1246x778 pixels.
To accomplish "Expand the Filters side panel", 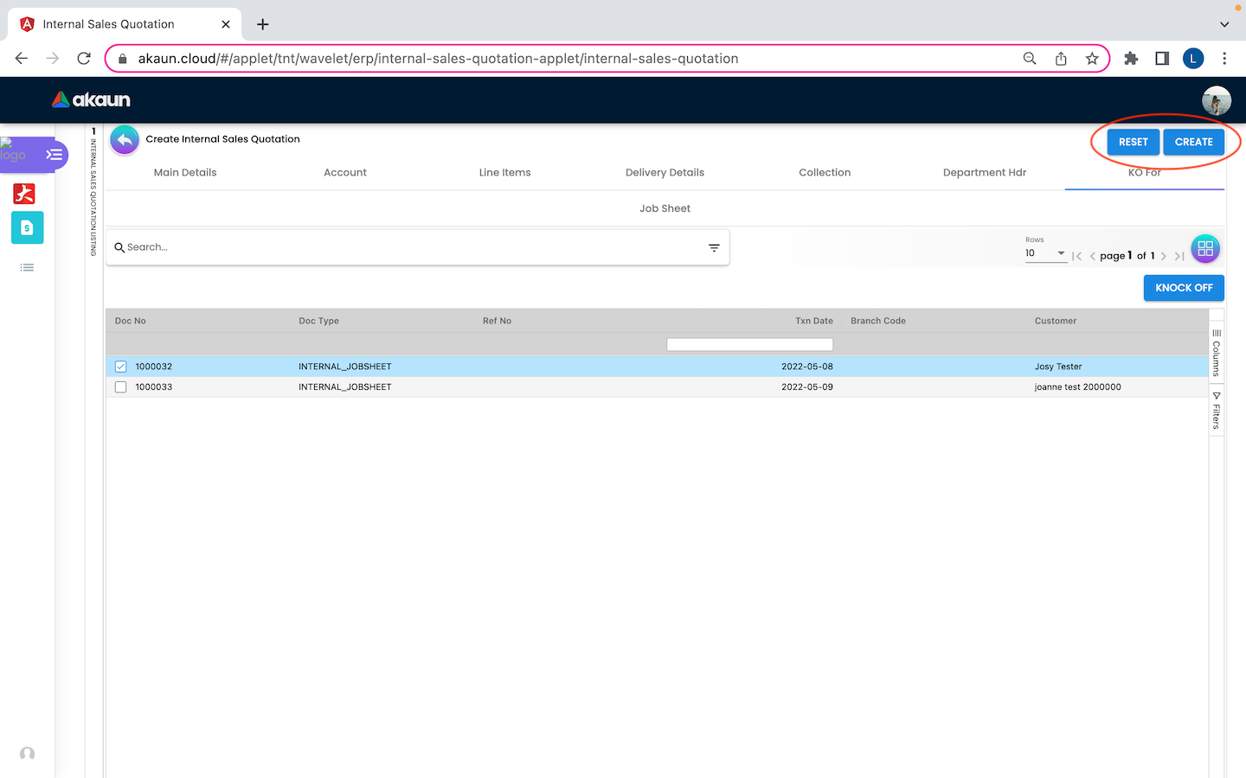I will [x=1216, y=411].
